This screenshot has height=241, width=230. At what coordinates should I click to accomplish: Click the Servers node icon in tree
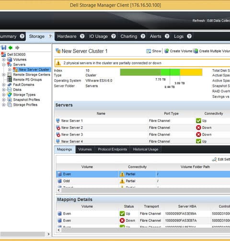click(10, 64)
